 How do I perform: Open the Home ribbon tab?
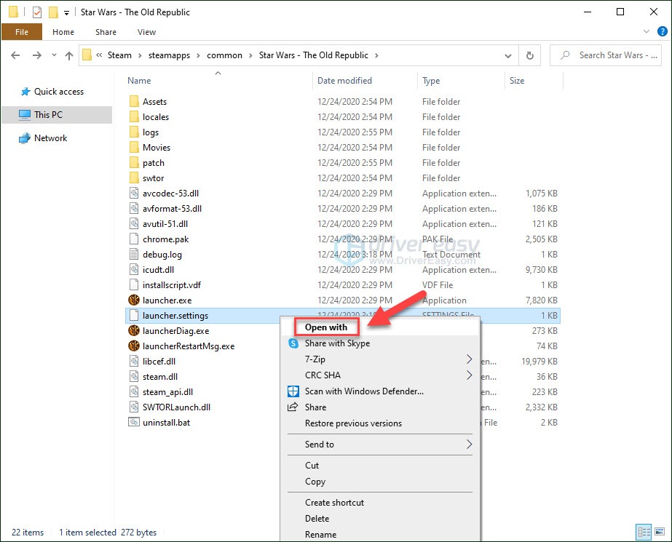coord(63,32)
